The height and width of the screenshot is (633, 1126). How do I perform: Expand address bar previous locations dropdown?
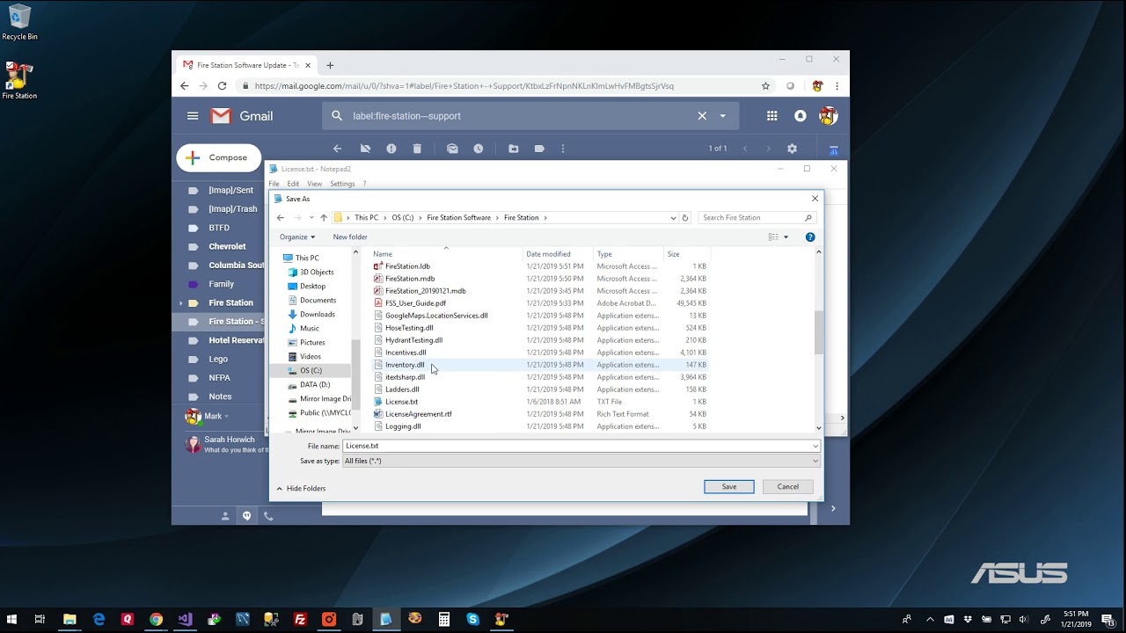tap(673, 218)
